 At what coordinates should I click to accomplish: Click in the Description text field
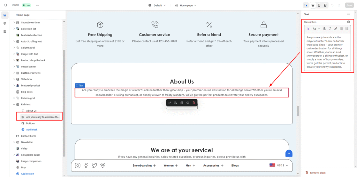pos(327,52)
